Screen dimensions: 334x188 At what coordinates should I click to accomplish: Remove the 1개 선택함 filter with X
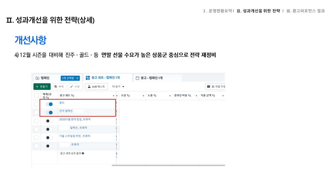click(x=77, y=78)
